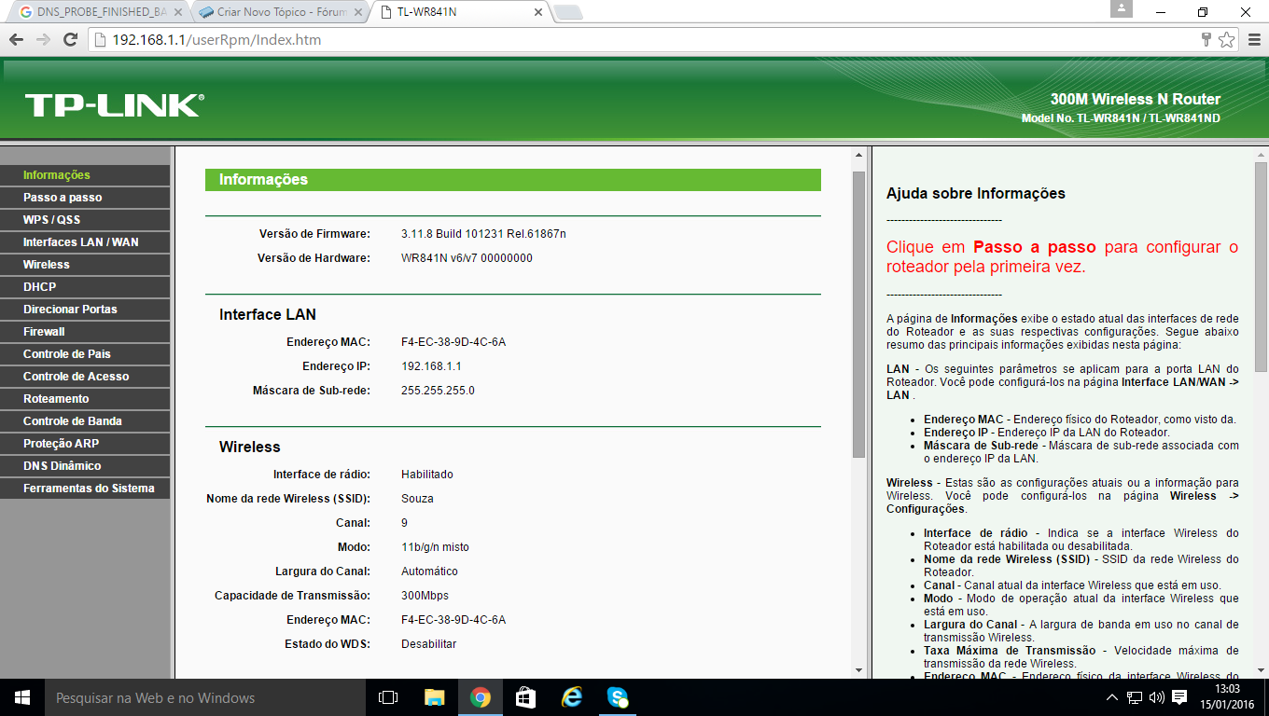This screenshot has width=1269, height=716.
Task: Click the browser Back arrow
Action: click(x=16, y=40)
